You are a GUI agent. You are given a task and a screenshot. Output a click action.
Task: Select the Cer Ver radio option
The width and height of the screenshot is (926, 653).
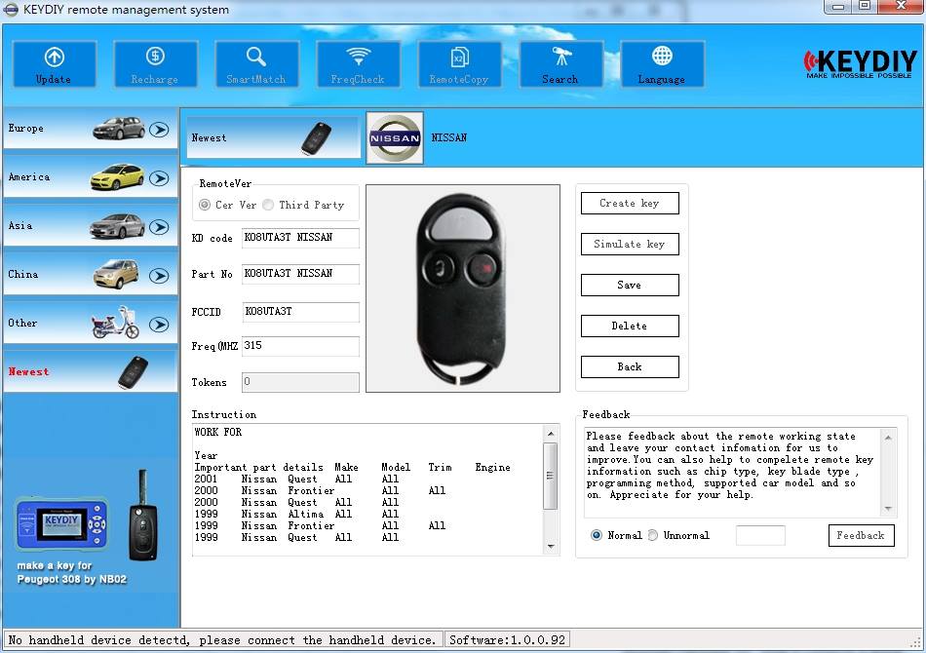coord(205,205)
